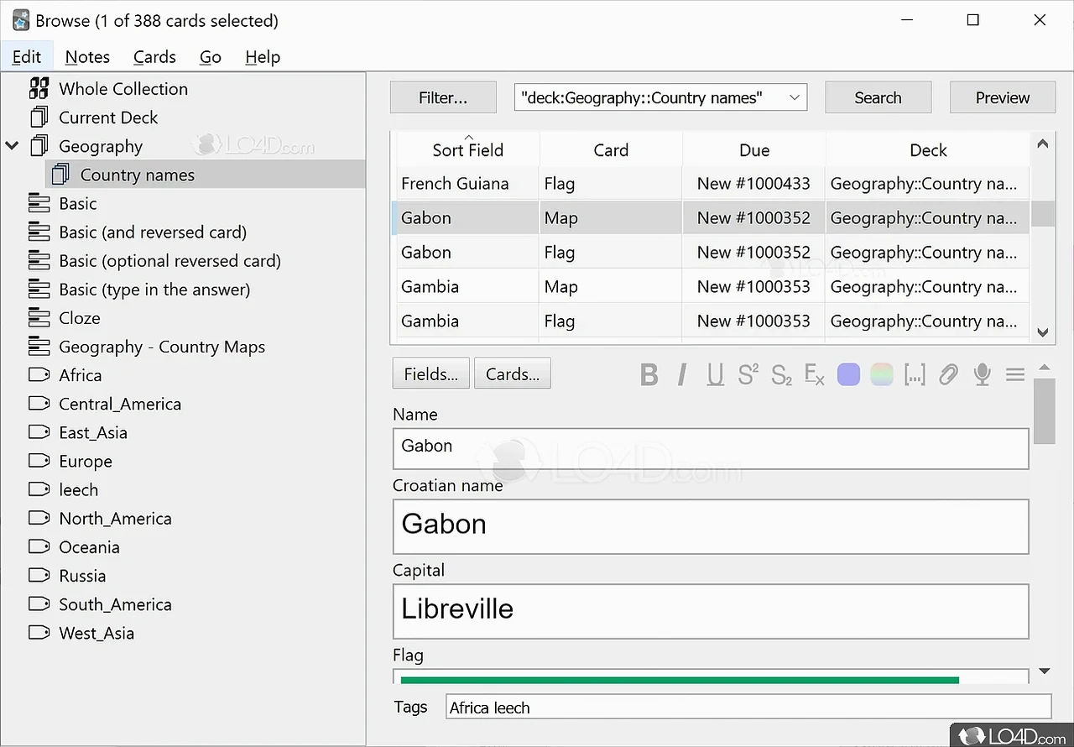Image resolution: width=1074 pixels, height=747 pixels.
Task: Click the Russia tag icon
Action: point(39,575)
